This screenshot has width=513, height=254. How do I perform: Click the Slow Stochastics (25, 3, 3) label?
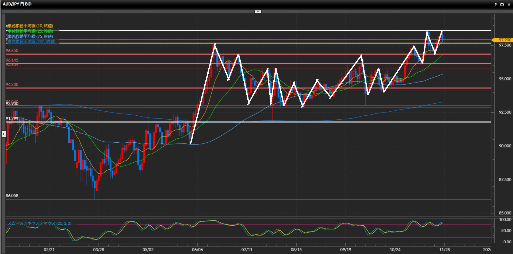pos(39,223)
